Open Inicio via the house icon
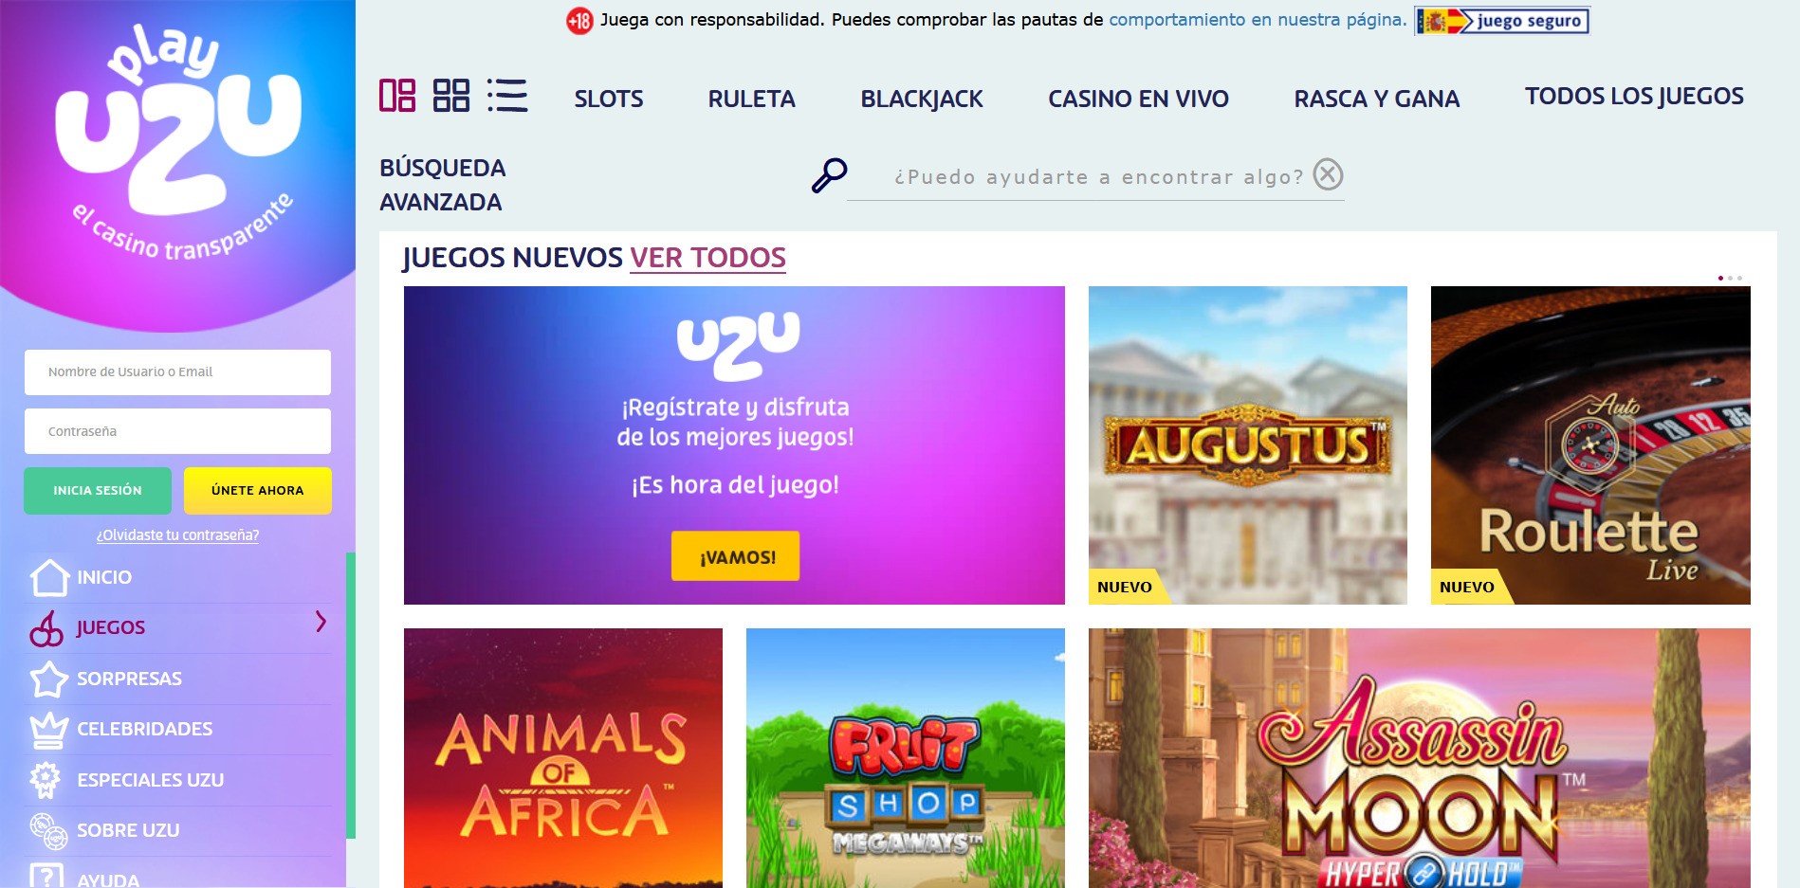Screen dimensions: 1800x888 [49, 577]
